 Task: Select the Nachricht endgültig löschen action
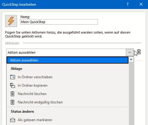[x=68, y=102]
